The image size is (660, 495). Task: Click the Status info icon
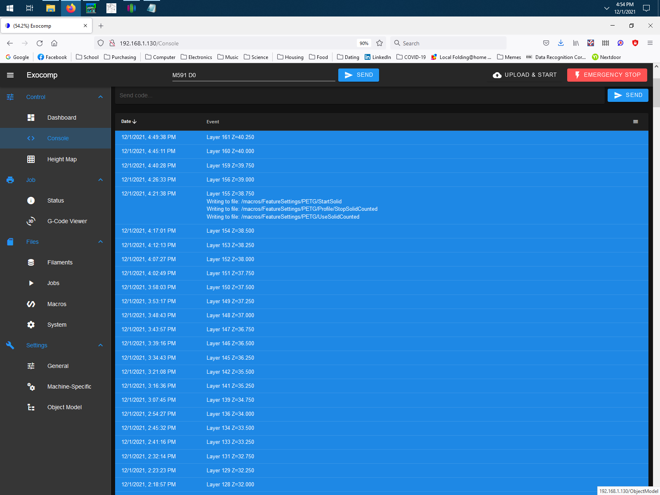(31, 200)
